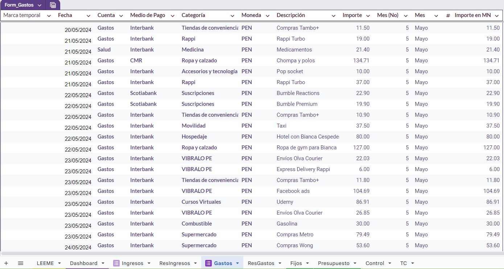Open the Moneda column dropdown arrow

(x=268, y=16)
